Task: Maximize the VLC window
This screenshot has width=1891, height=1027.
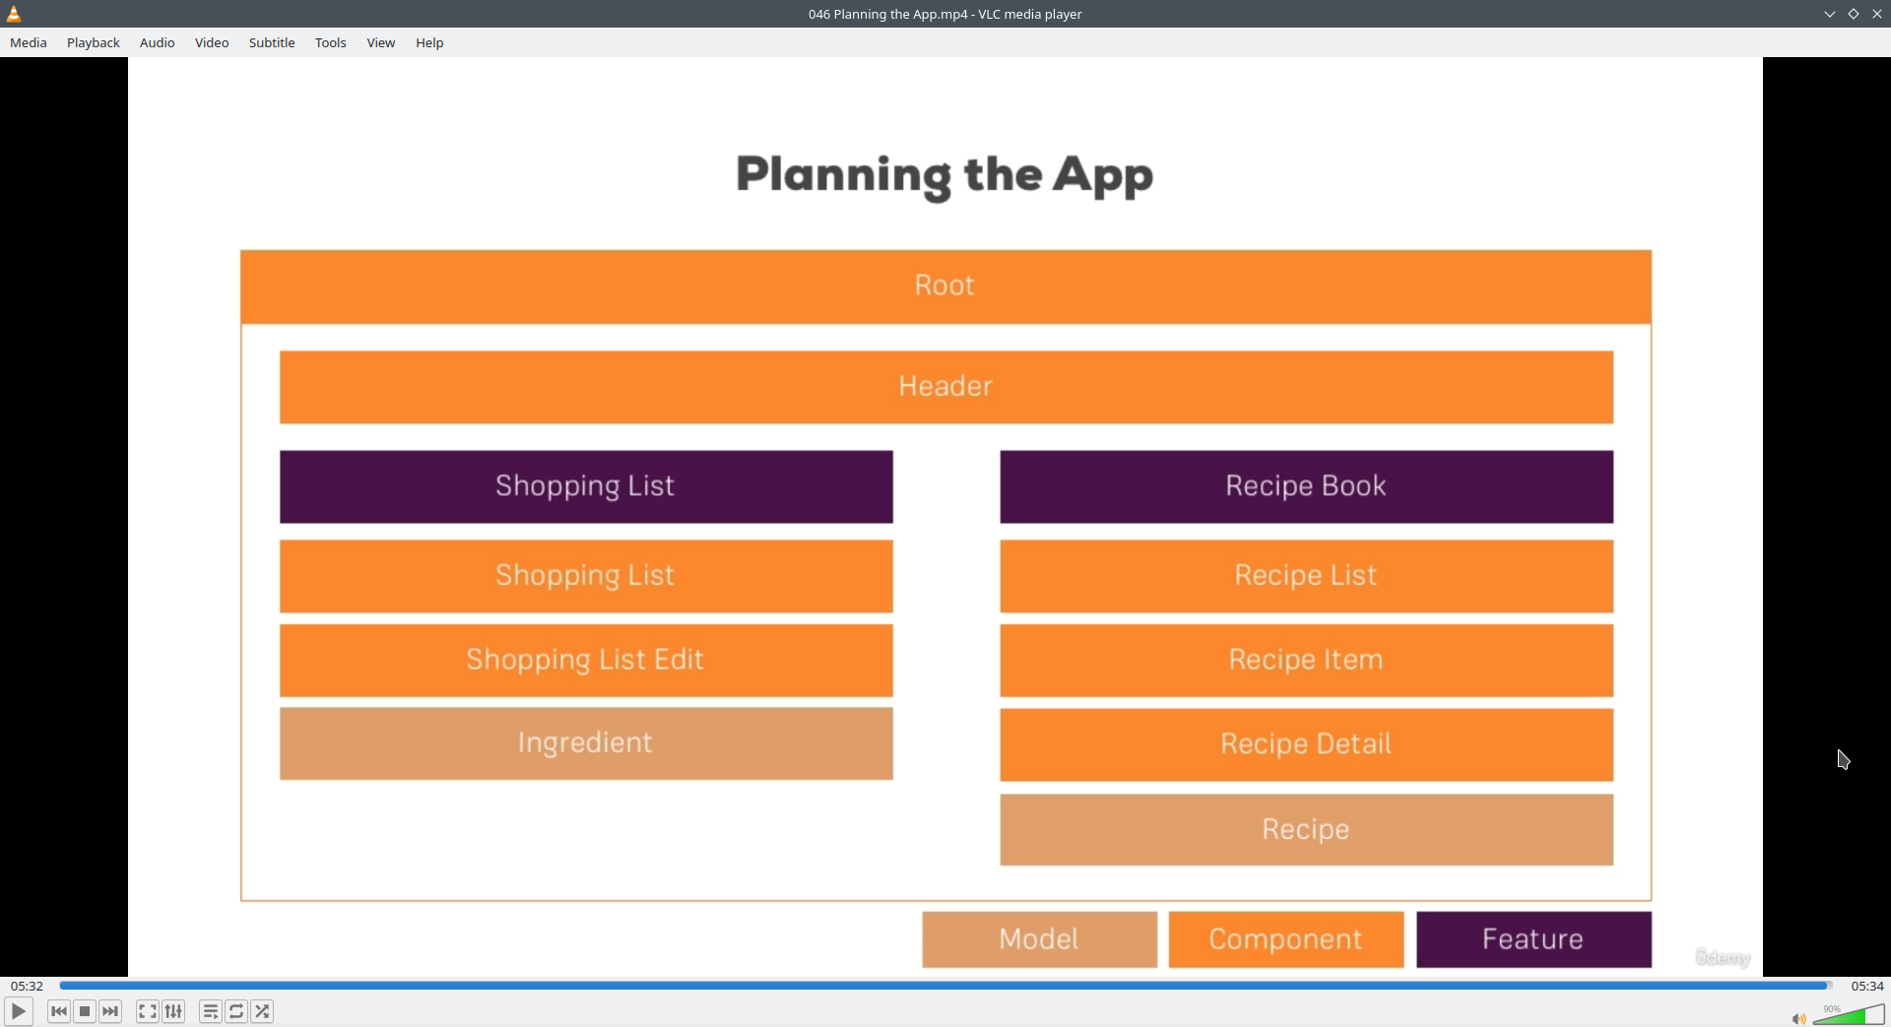Action: coord(1854,14)
